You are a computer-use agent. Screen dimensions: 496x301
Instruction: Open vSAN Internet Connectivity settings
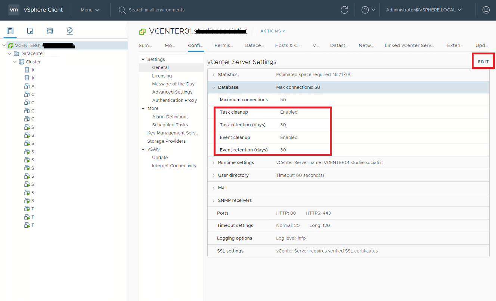(174, 166)
